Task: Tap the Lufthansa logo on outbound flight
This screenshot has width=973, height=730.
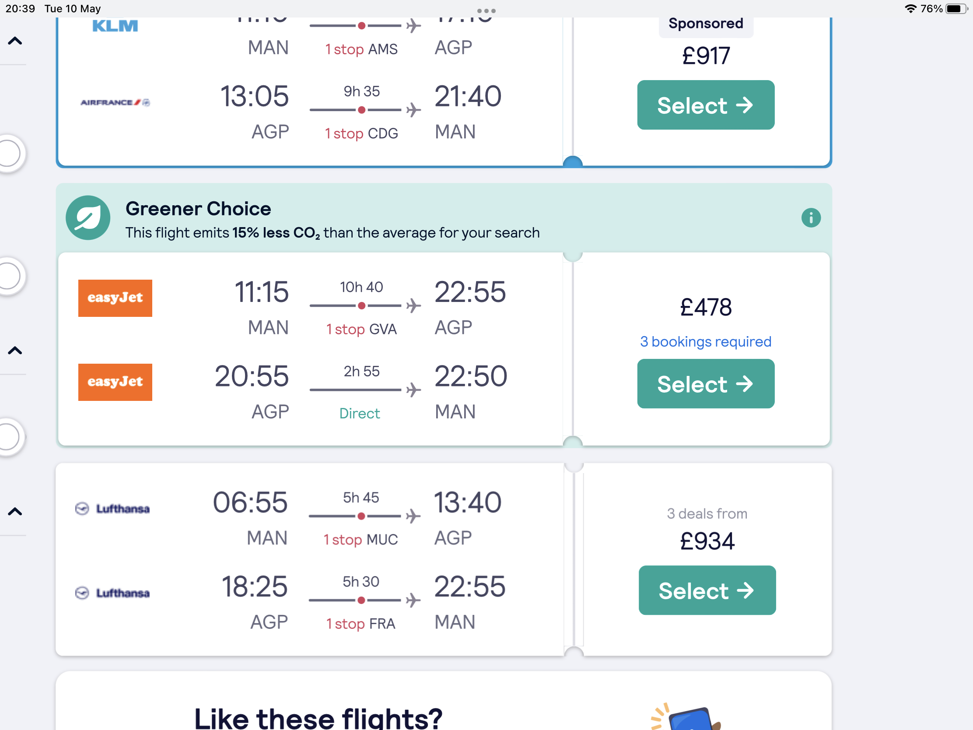Action: click(x=112, y=509)
